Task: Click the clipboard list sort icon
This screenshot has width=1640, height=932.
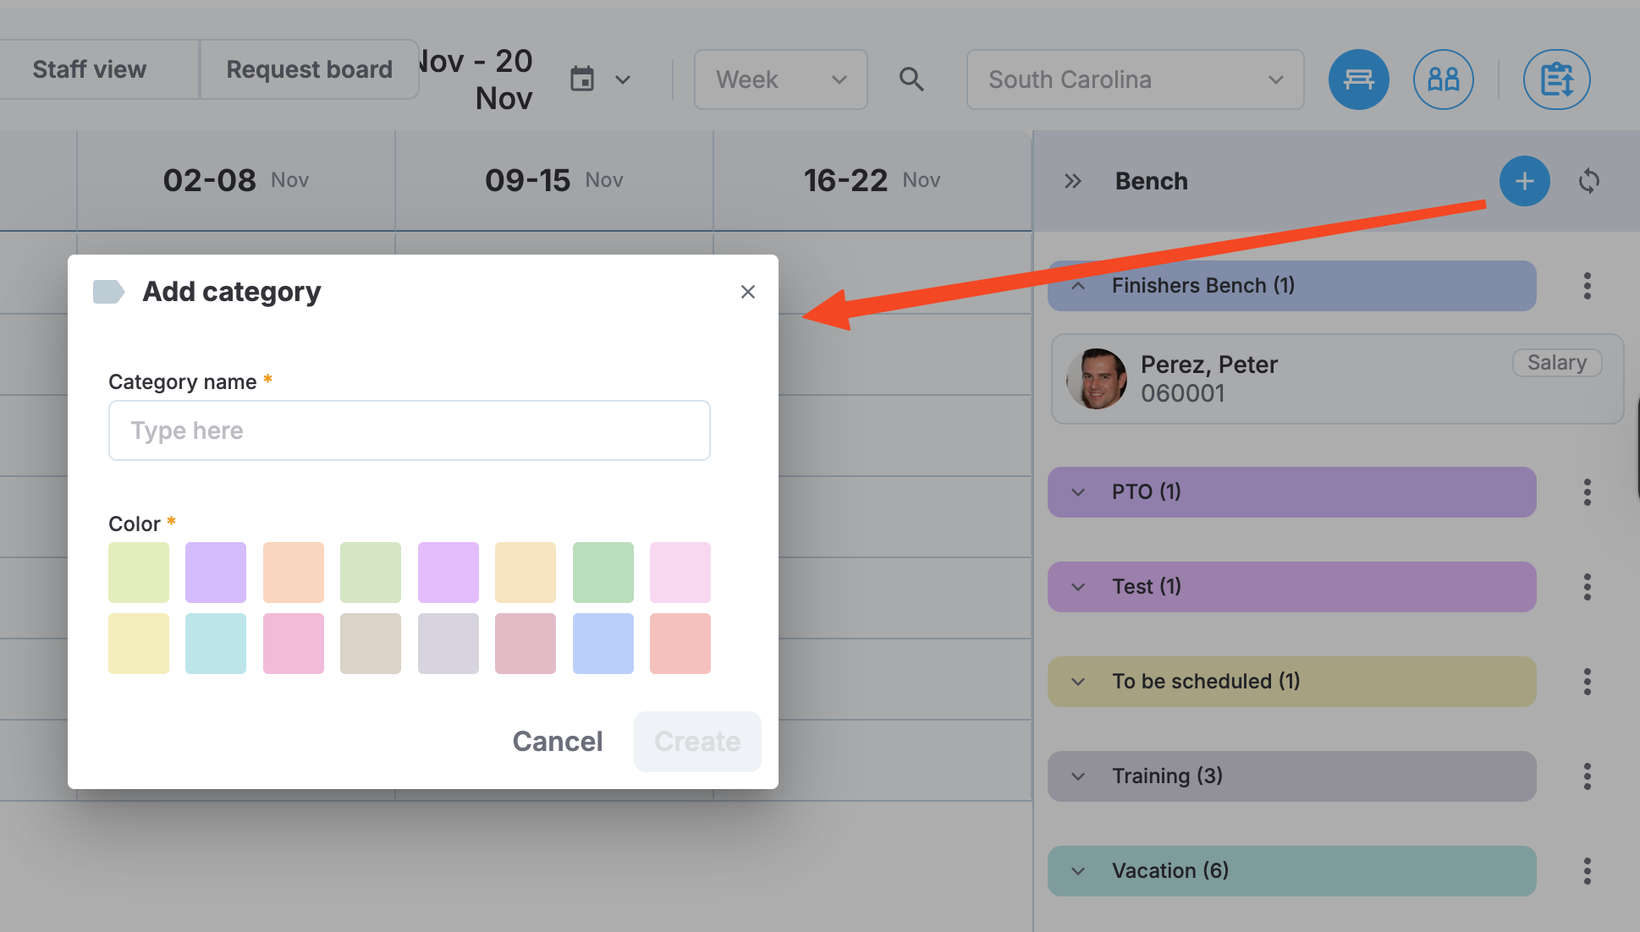Action: click(1556, 79)
